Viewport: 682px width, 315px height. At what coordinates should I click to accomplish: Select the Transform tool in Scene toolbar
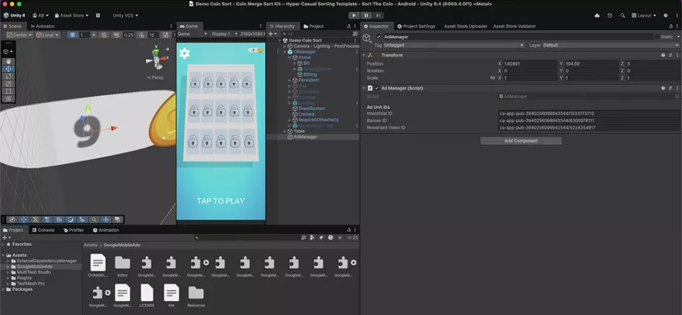[8, 98]
